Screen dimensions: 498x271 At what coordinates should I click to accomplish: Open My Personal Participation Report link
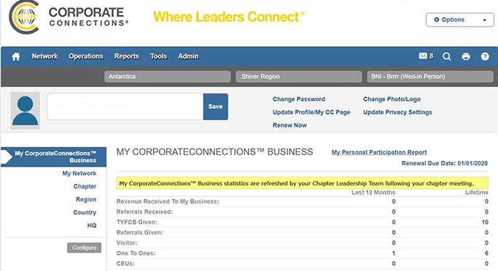[x=379, y=152]
